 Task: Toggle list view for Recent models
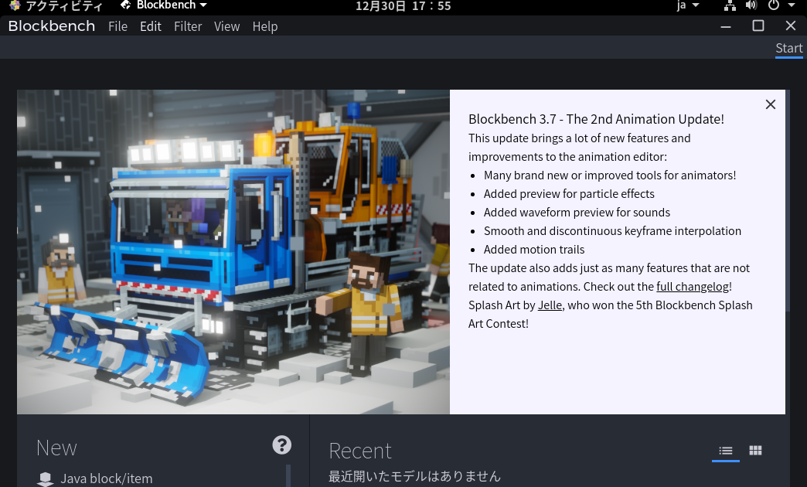click(725, 450)
